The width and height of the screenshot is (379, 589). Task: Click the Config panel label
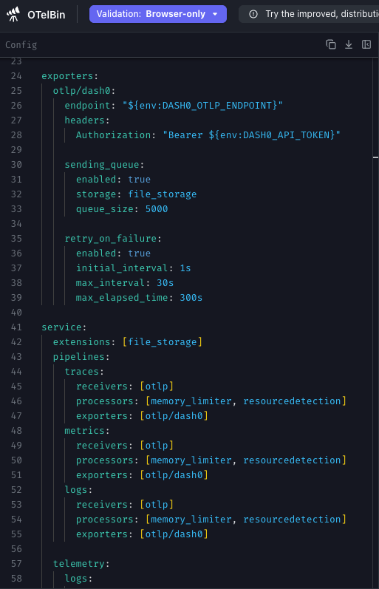point(21,44)
